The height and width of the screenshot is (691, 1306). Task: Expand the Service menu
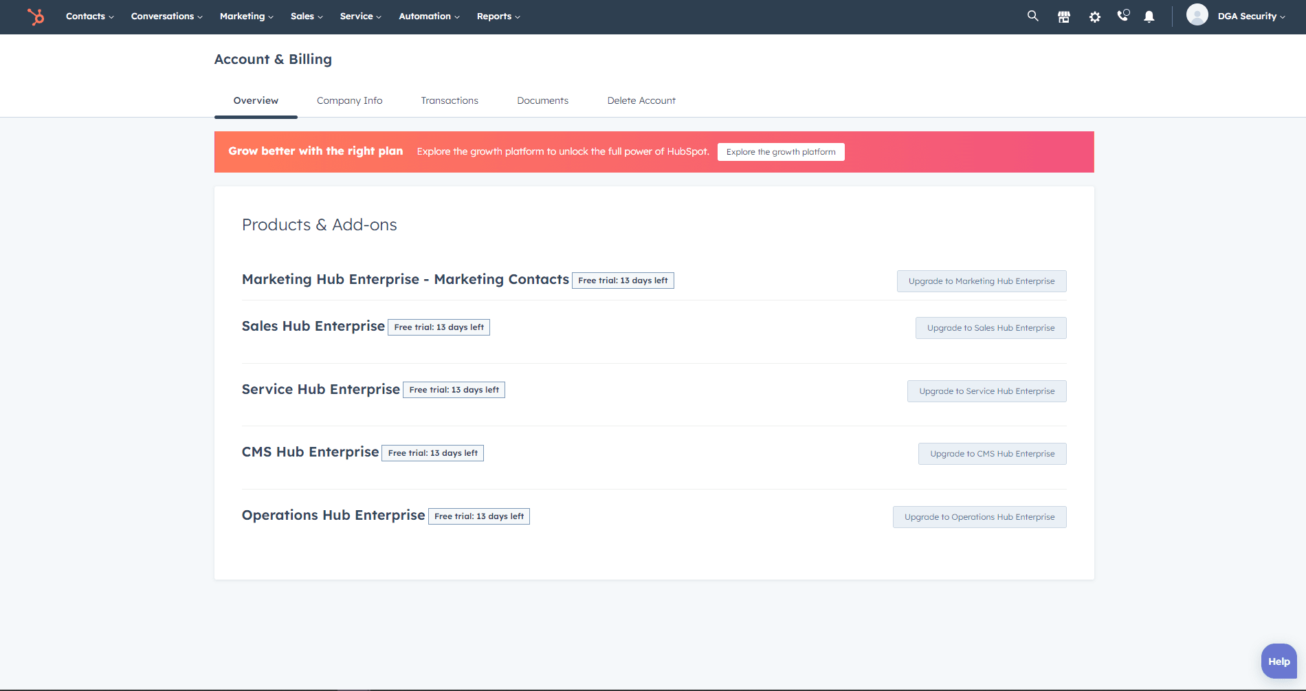click(361, 17)
